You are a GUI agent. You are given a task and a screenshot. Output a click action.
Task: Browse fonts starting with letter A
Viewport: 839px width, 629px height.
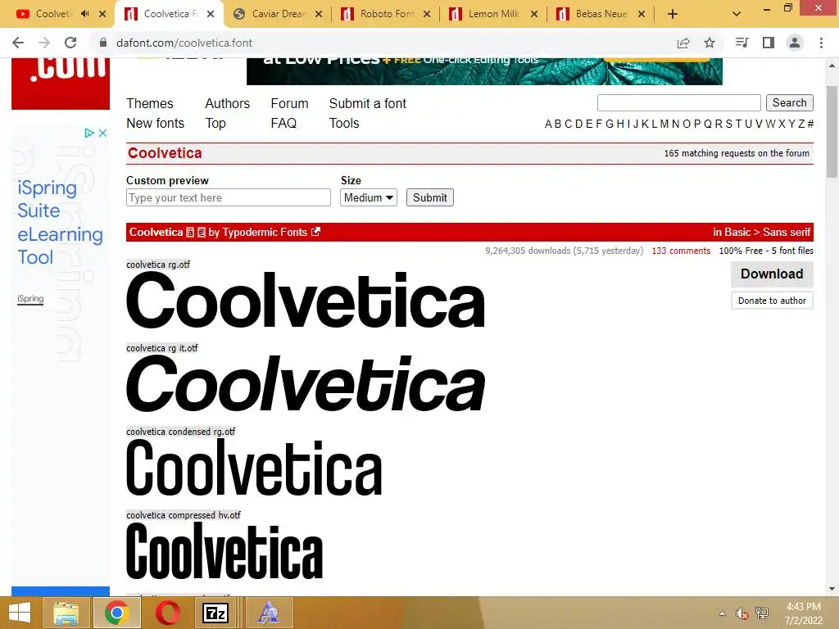pyautogui.click(x=548, y=124)
